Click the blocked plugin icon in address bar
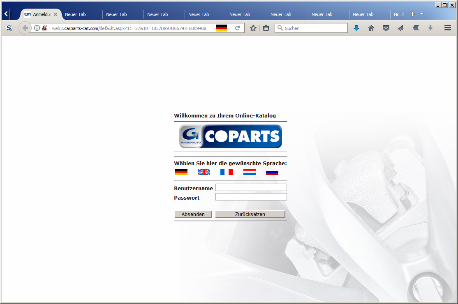 44,28
